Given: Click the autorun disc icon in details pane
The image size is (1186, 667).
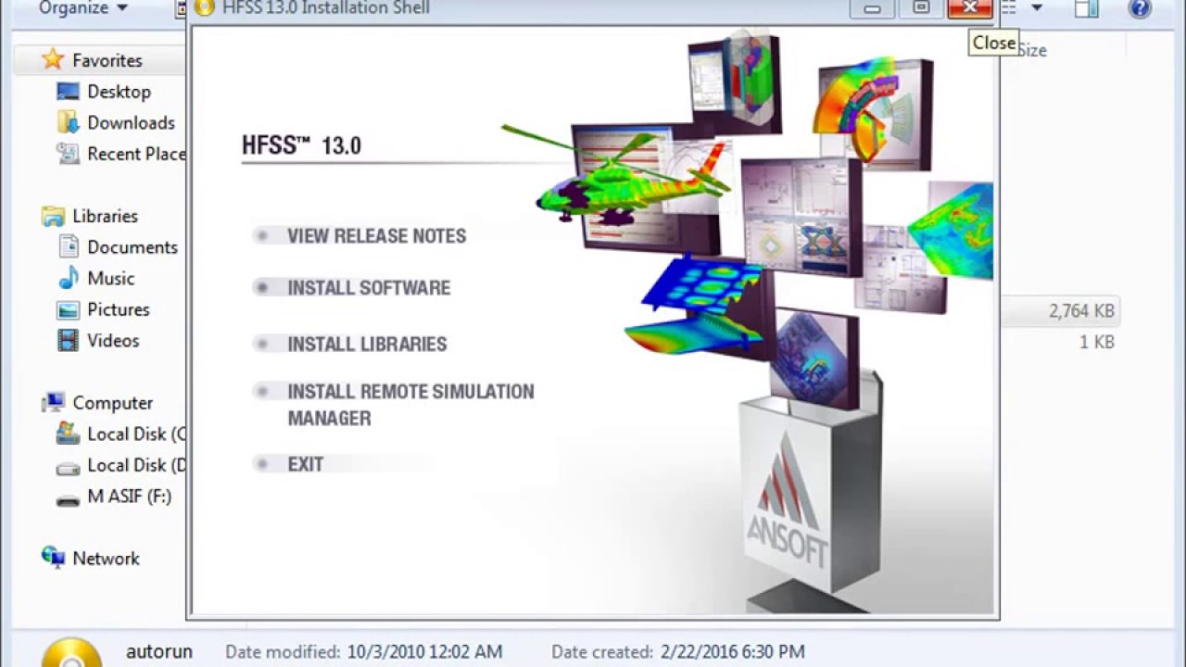Looking at the screenshot, I should (71, 652).
